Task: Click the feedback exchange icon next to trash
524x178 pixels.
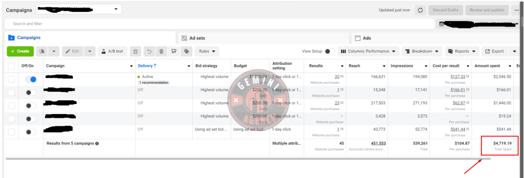Action: tap(174, 51)
